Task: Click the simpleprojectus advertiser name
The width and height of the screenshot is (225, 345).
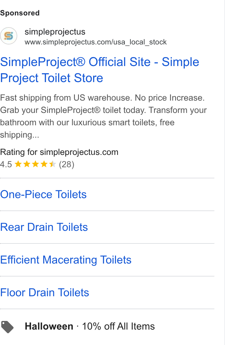Action: (55, 32)
